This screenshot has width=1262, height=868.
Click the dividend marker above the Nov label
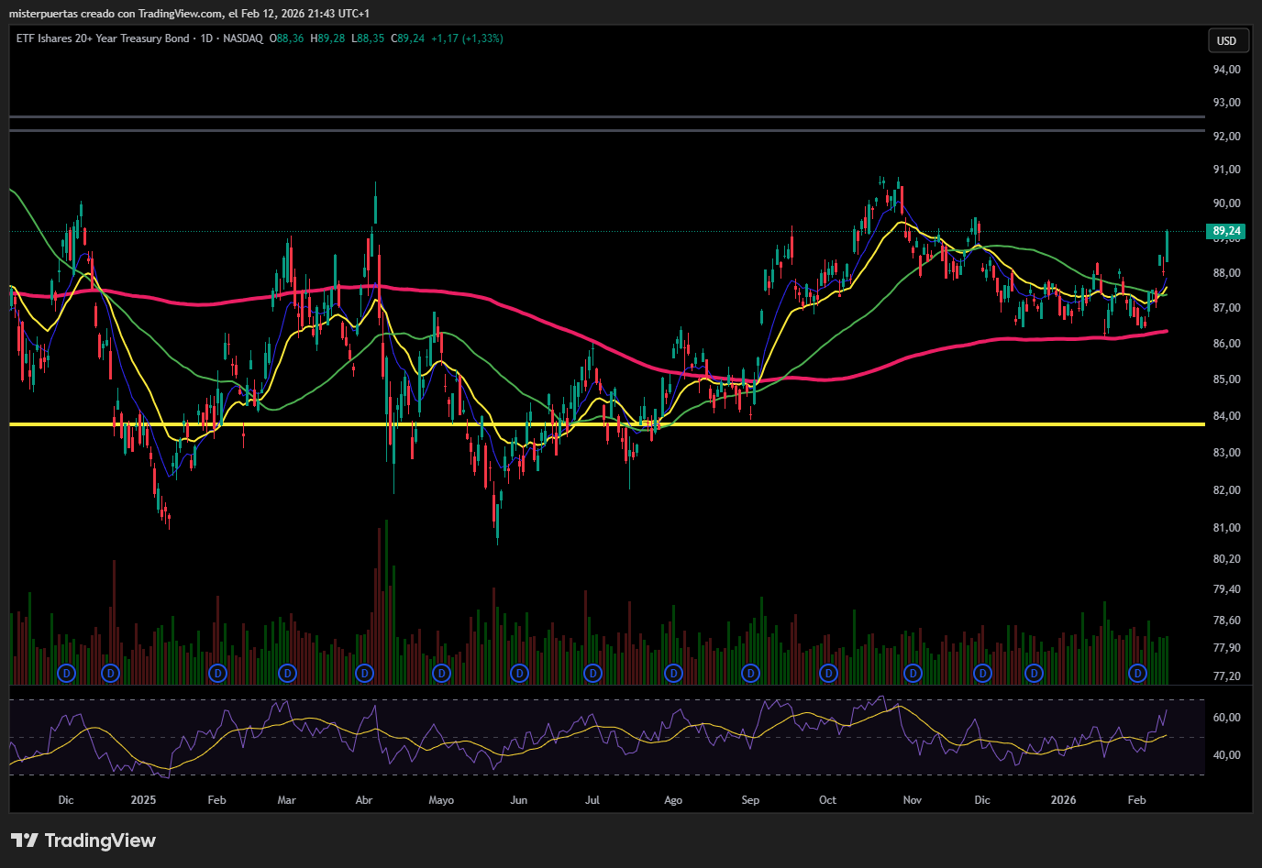(x=913, y=673)
